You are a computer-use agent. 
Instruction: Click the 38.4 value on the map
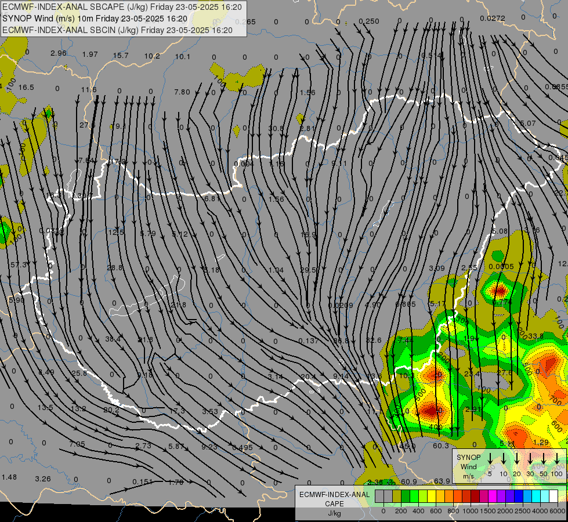pos(113,339)
